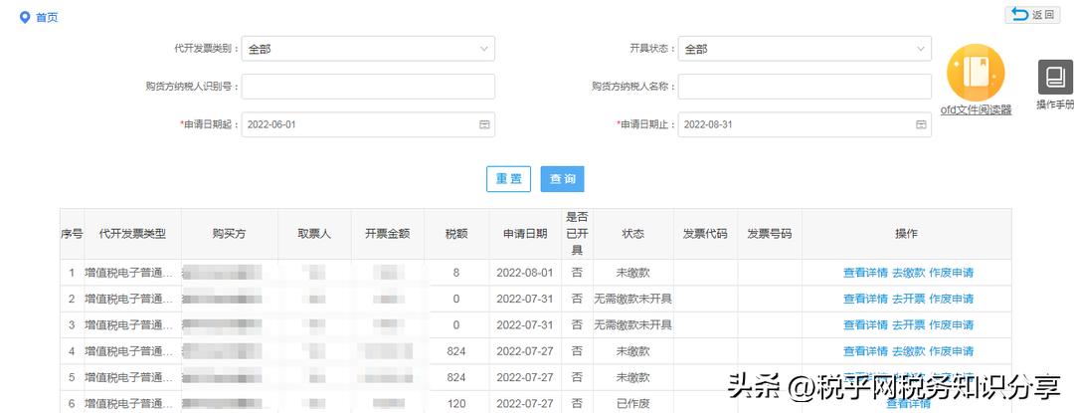Click the 重置 button

click(508, 179)
